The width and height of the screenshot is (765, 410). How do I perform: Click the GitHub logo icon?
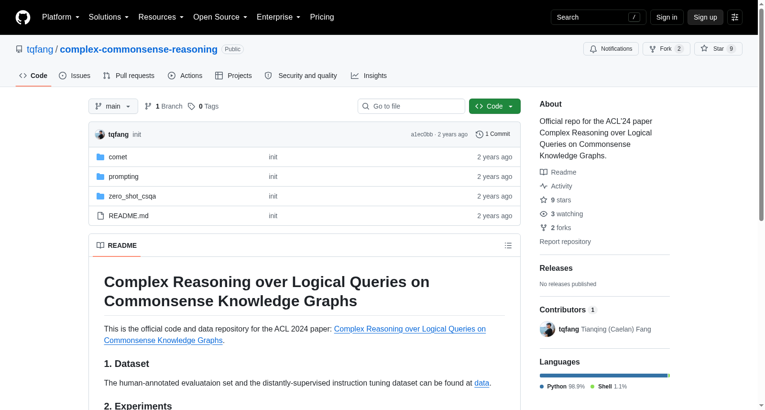(x=23, y=17)
